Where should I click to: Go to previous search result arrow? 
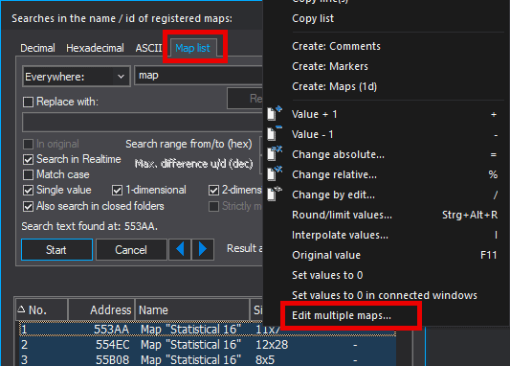tap(180, 249)
